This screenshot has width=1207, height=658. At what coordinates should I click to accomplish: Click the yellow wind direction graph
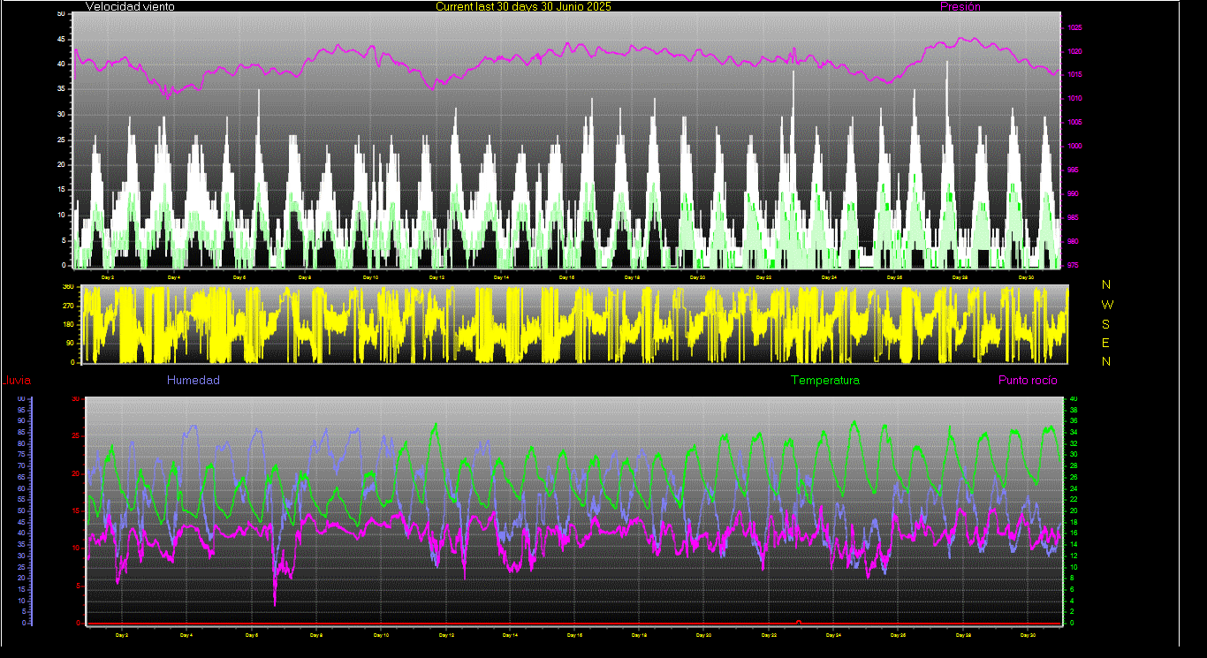pos(574,324)
